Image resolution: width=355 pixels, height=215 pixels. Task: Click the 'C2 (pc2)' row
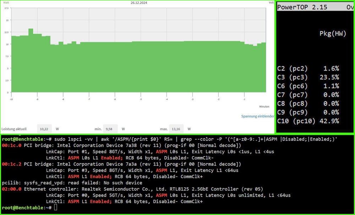pos(308,68)
